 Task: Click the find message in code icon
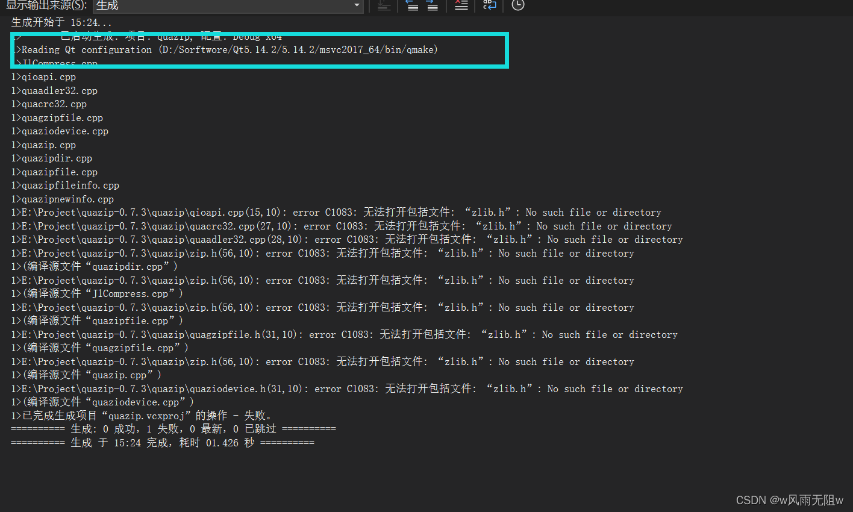(x=384, y=5)
